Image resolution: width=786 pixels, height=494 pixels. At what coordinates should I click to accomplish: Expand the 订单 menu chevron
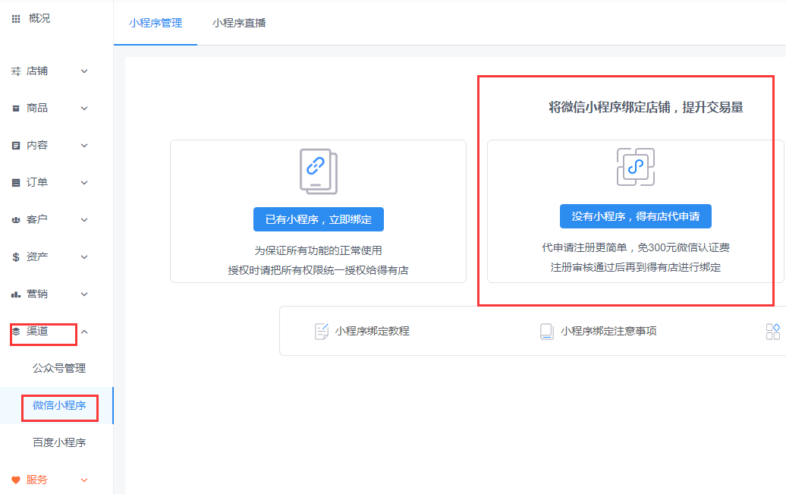pyautogui.click(x=84, y=183)
